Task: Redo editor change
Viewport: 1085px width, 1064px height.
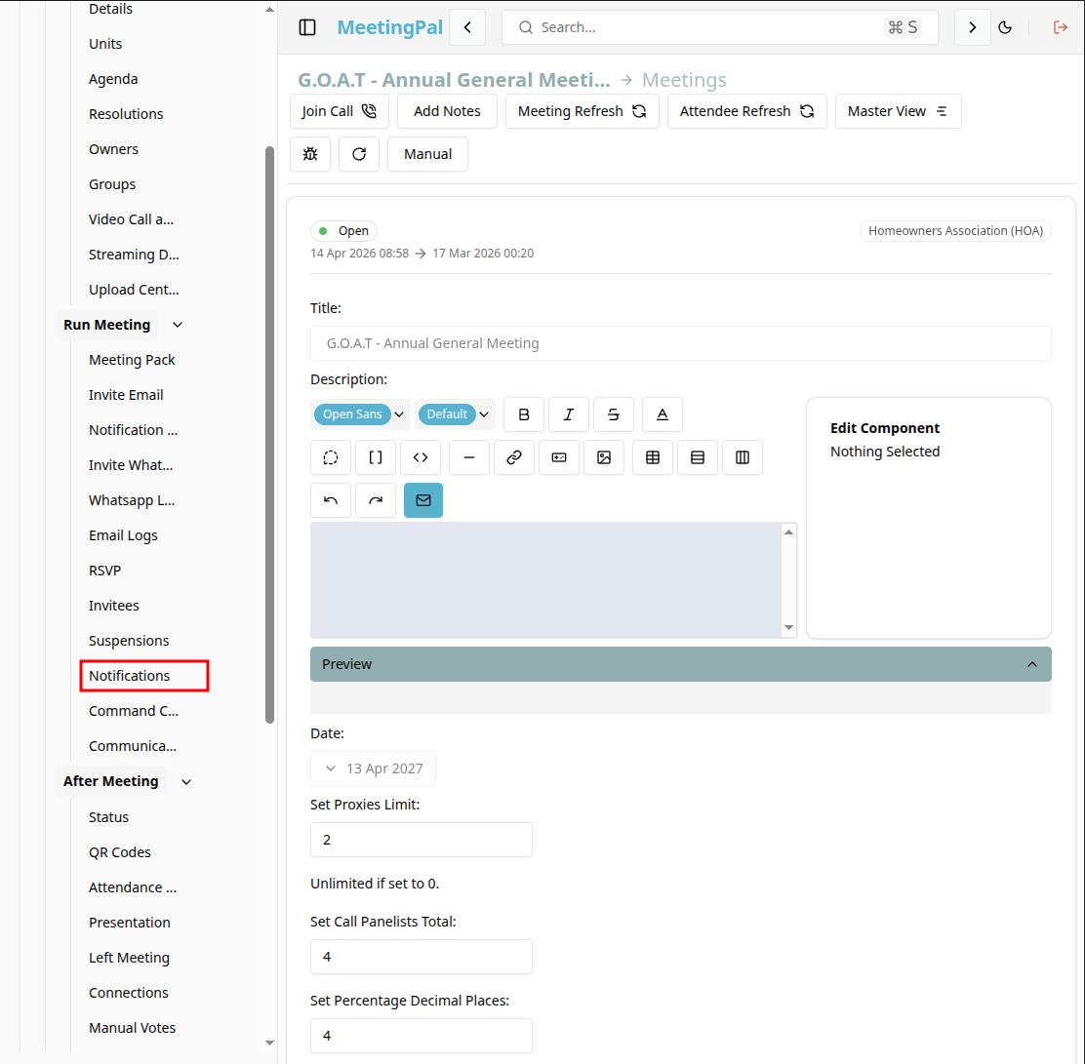Action: point(376,500)
